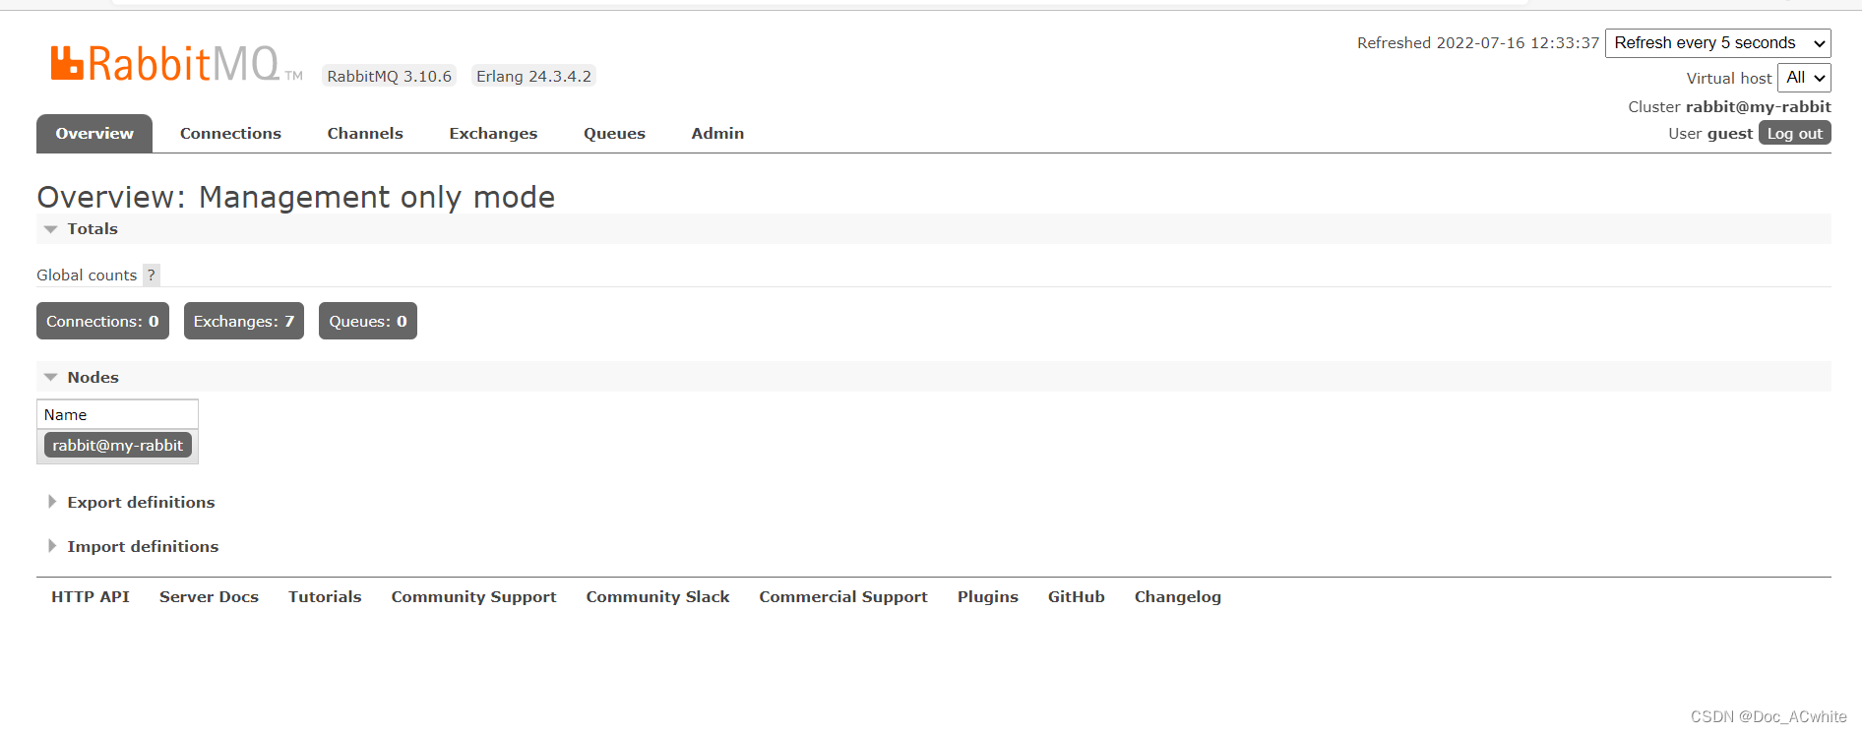
Task: Open the Commercial Support link
Action: tap(843, 597)
